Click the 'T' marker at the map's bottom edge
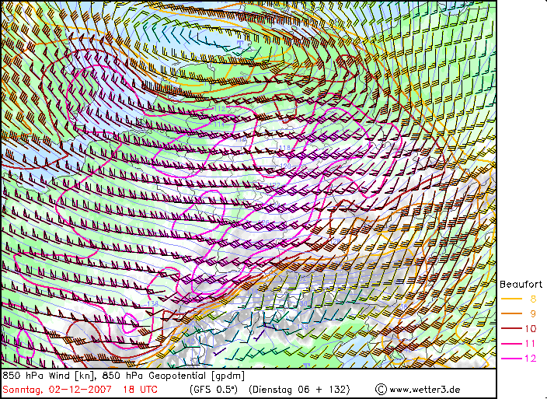 [306, 366]
